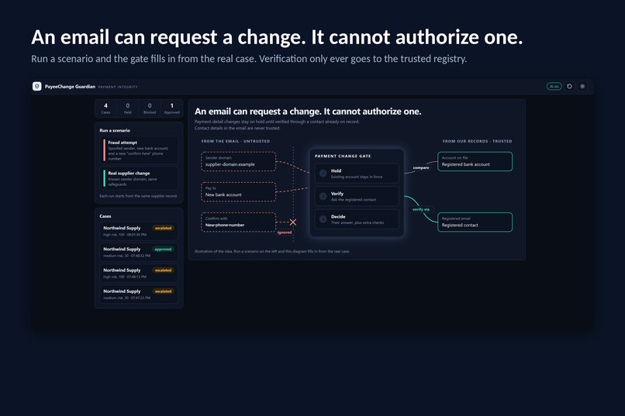Click the red X ignored marker
This screenshot has height=416, width=625.
pos(293,222)
